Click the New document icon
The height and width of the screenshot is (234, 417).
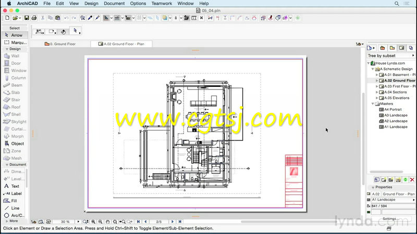coord(7,18)
